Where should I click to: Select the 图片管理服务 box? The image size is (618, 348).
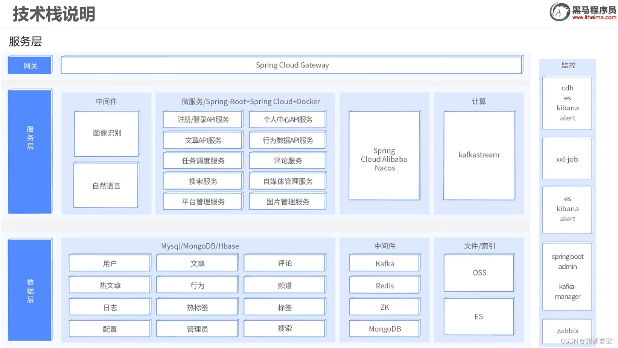288,201
